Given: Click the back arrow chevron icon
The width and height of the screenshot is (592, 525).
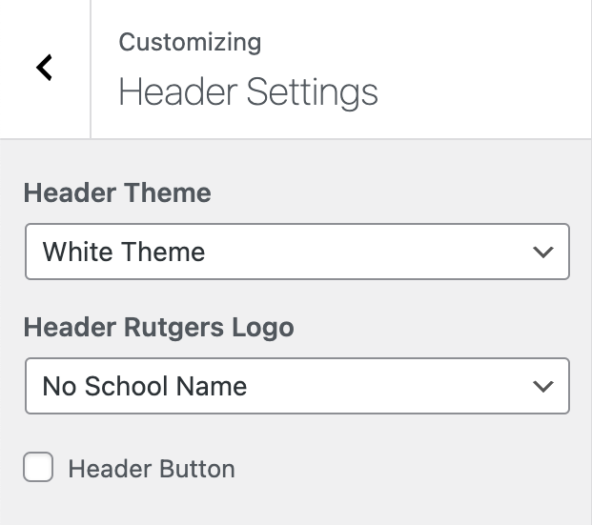Looking at the screenshot, I should click(44, 68).
